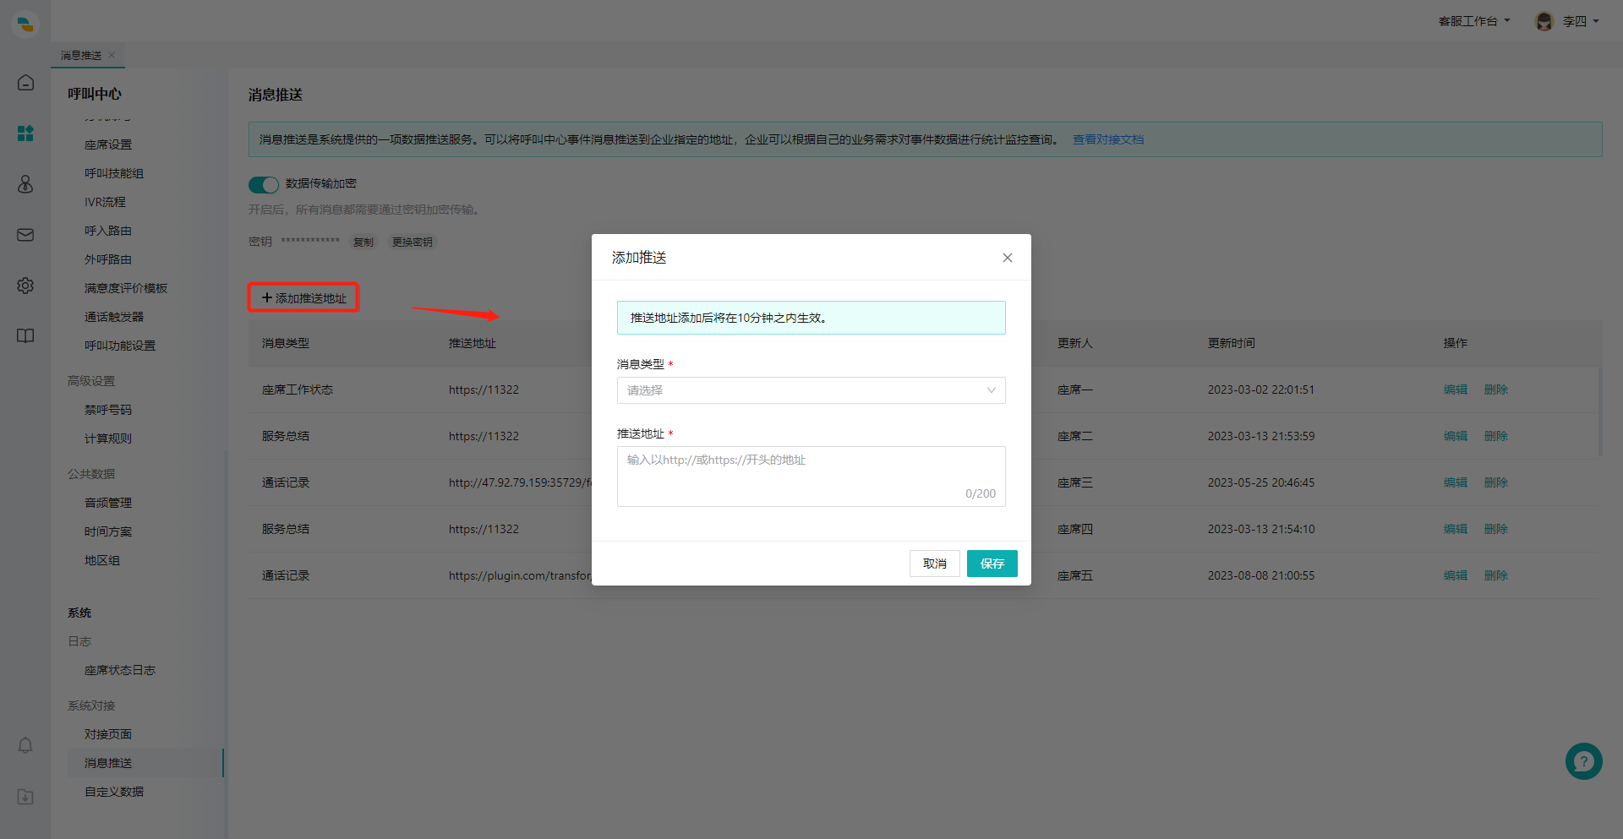The image size is (1623, 839).
Task: Open the 客服工作台 dropdown menu
Action: pyautogui.click(x=1473, y=21)
